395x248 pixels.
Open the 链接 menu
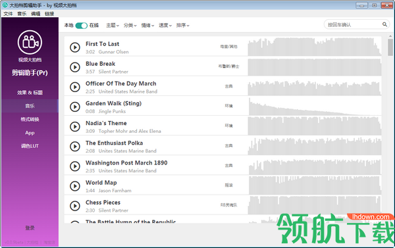coord(49,14)
